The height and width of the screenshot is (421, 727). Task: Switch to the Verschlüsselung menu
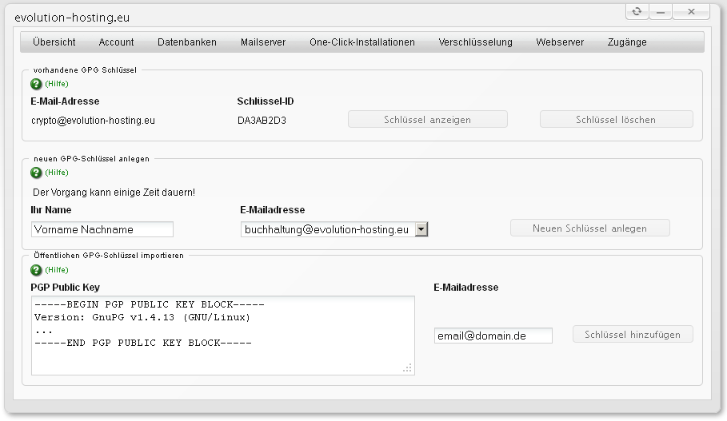pos(475,42)
